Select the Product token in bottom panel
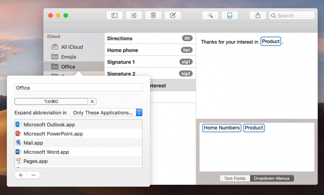Viewport: 324px width, 195px height. (254, 128)
